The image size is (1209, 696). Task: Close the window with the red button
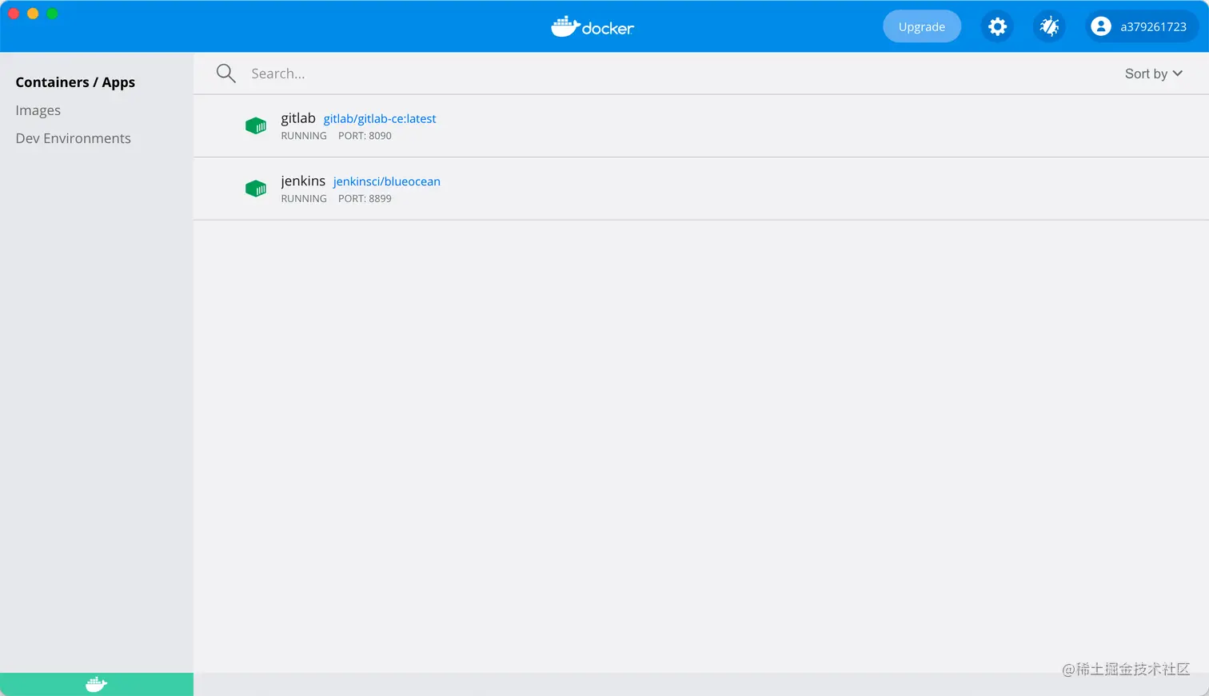14,14
